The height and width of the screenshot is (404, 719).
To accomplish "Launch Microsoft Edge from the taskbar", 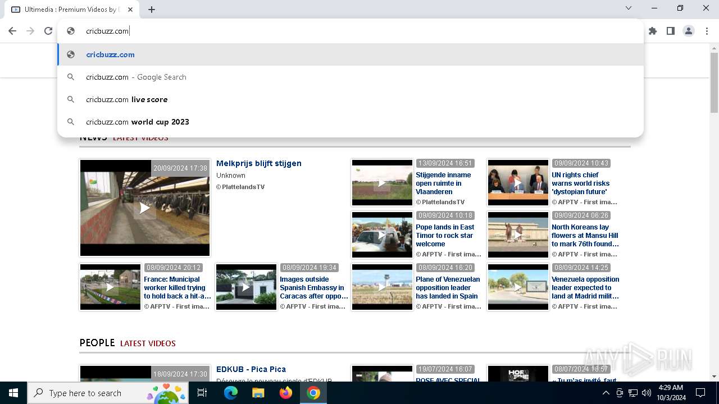I will click(230, 393).
